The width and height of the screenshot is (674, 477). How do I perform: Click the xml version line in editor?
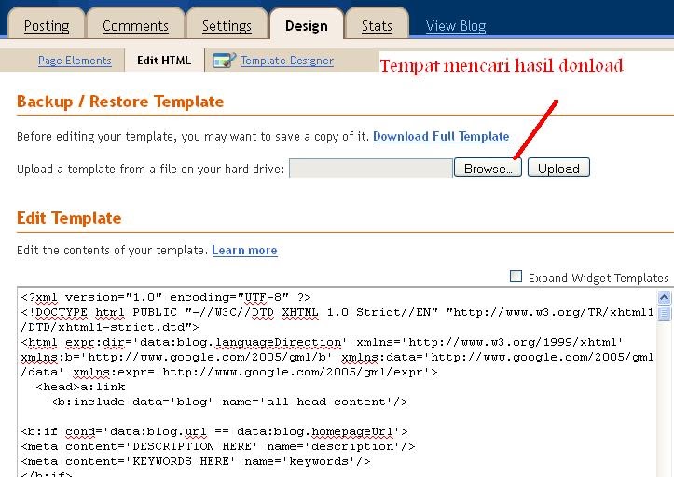pos(166,297)
